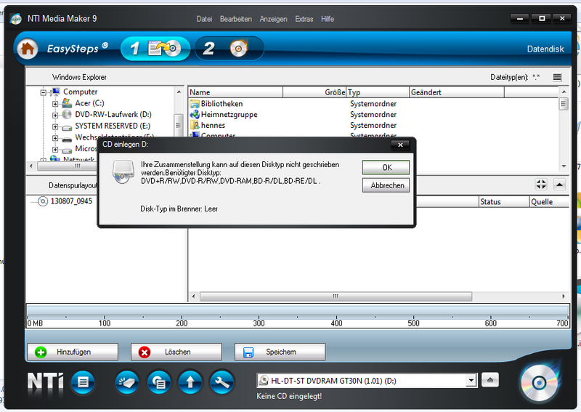
Task: Open the Extras menu
Action: [x=304, y=19]
